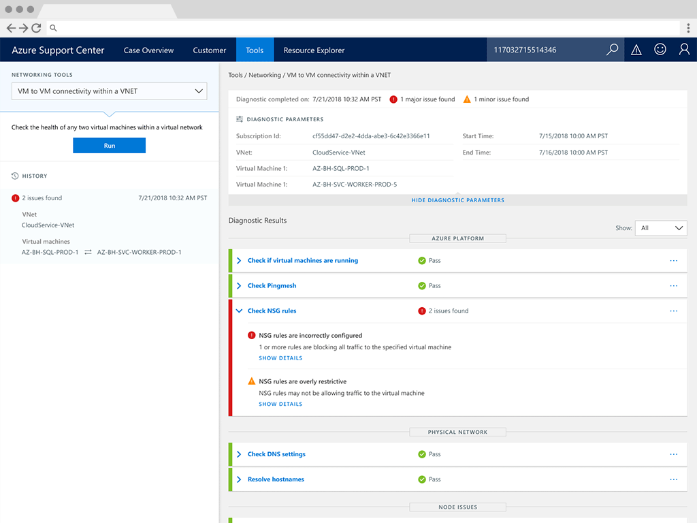Click the Physical Network section label
This screenshot has height=523, width=697.
458,432
